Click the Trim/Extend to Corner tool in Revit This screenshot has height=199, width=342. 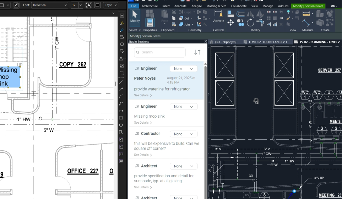(x=260, y=22)
